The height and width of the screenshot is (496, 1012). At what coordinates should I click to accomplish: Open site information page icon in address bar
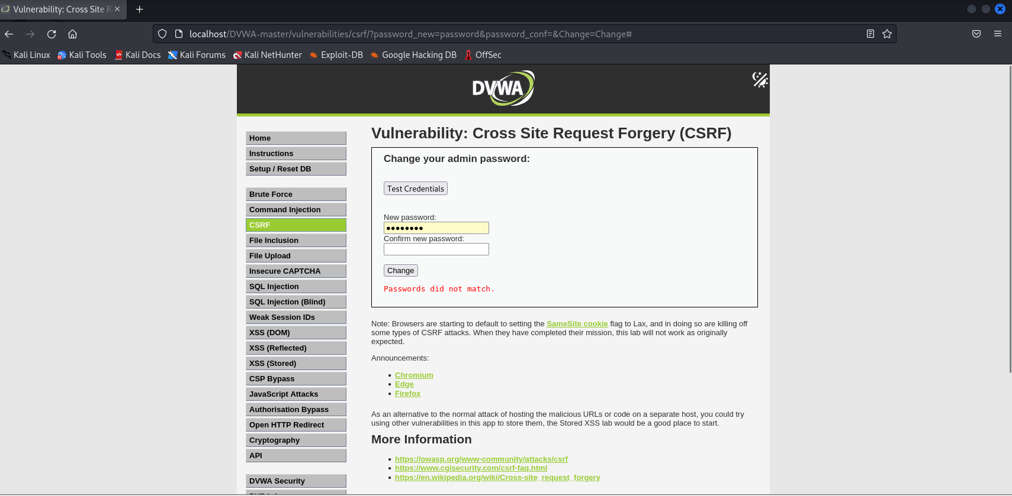click(179, 34)
